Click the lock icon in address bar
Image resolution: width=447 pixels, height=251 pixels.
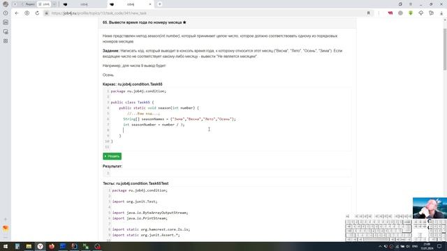(47, 13)
